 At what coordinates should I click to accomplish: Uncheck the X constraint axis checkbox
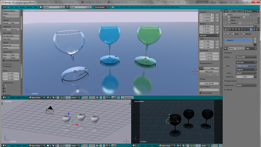3,86
